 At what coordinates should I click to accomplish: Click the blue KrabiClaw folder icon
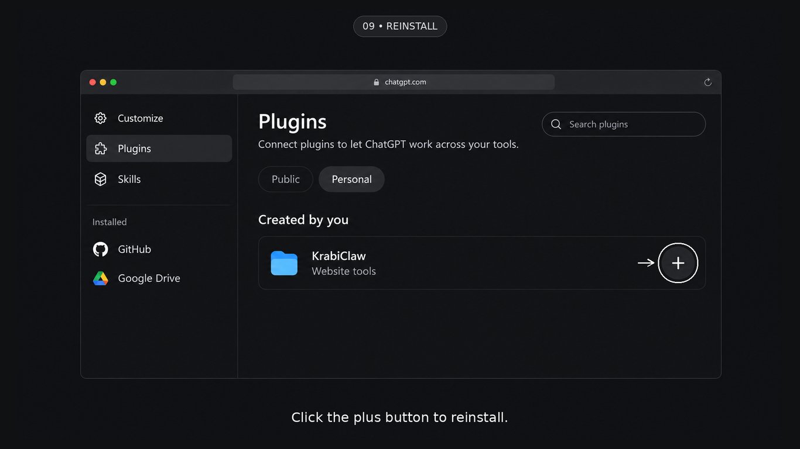point(284,263)
